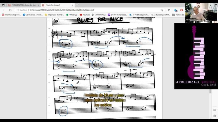218x122 pixels.
Task: Click the circled F maj7 chord
Action: tap(66, 44)
